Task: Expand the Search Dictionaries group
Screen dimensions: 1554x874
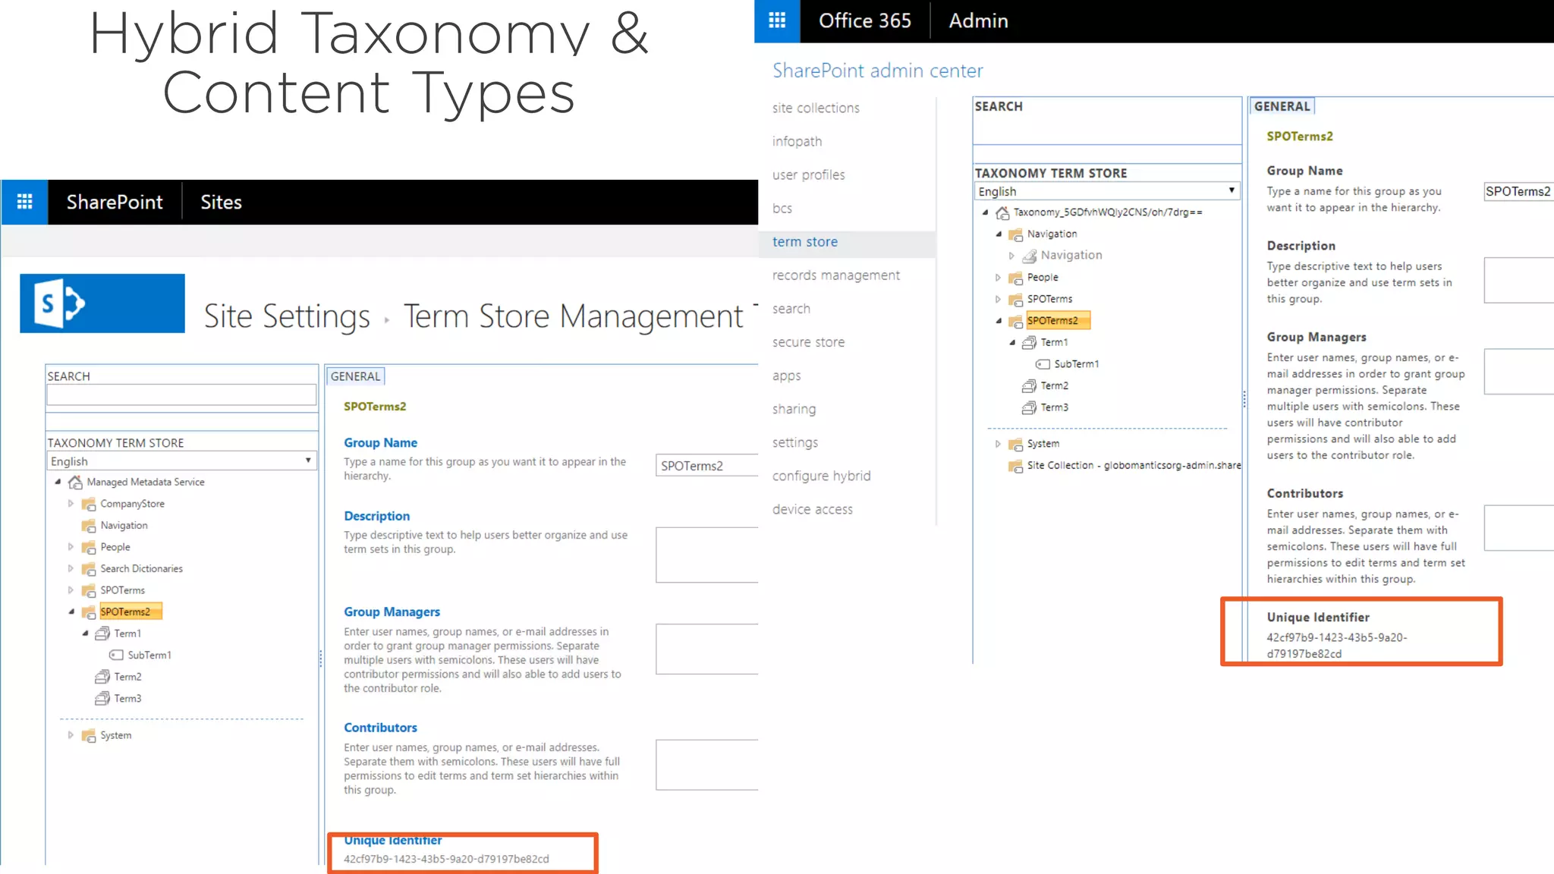Action: (x=71, y=568)
